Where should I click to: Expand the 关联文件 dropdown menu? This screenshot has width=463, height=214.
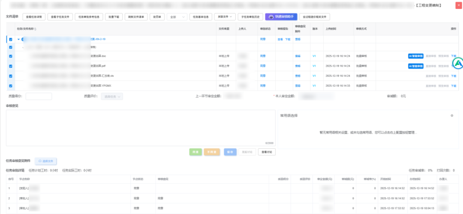click(x=225, y=17)
